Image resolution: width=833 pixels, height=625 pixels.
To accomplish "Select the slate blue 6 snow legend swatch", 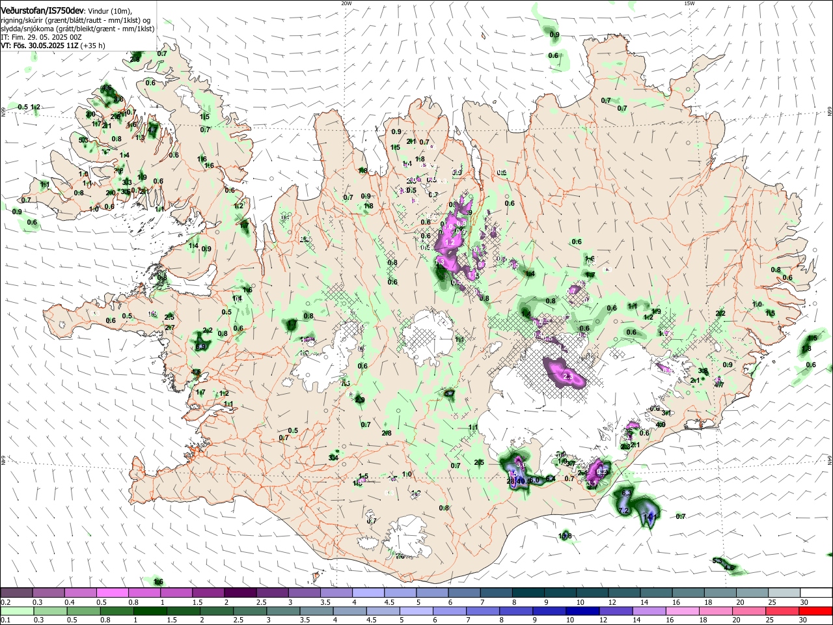I will click(463, 592).
